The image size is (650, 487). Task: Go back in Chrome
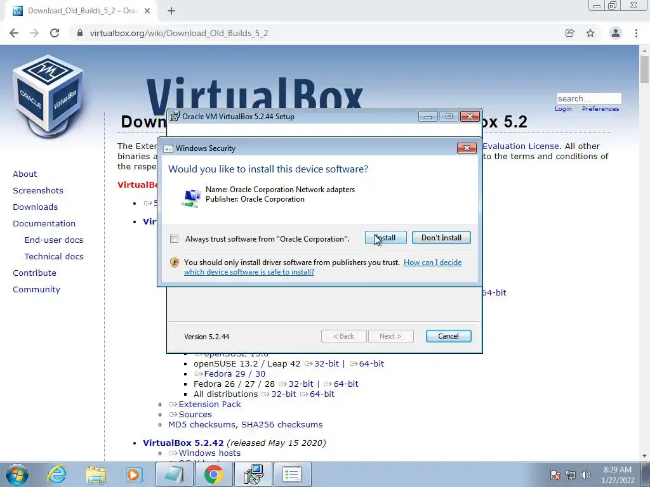(14, 33)
